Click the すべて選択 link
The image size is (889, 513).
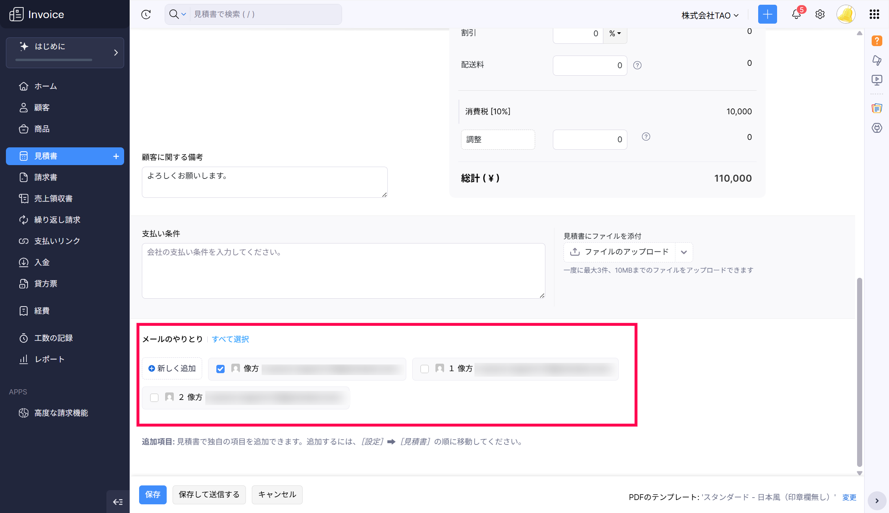pyautogui.click(x=230, y=339)
